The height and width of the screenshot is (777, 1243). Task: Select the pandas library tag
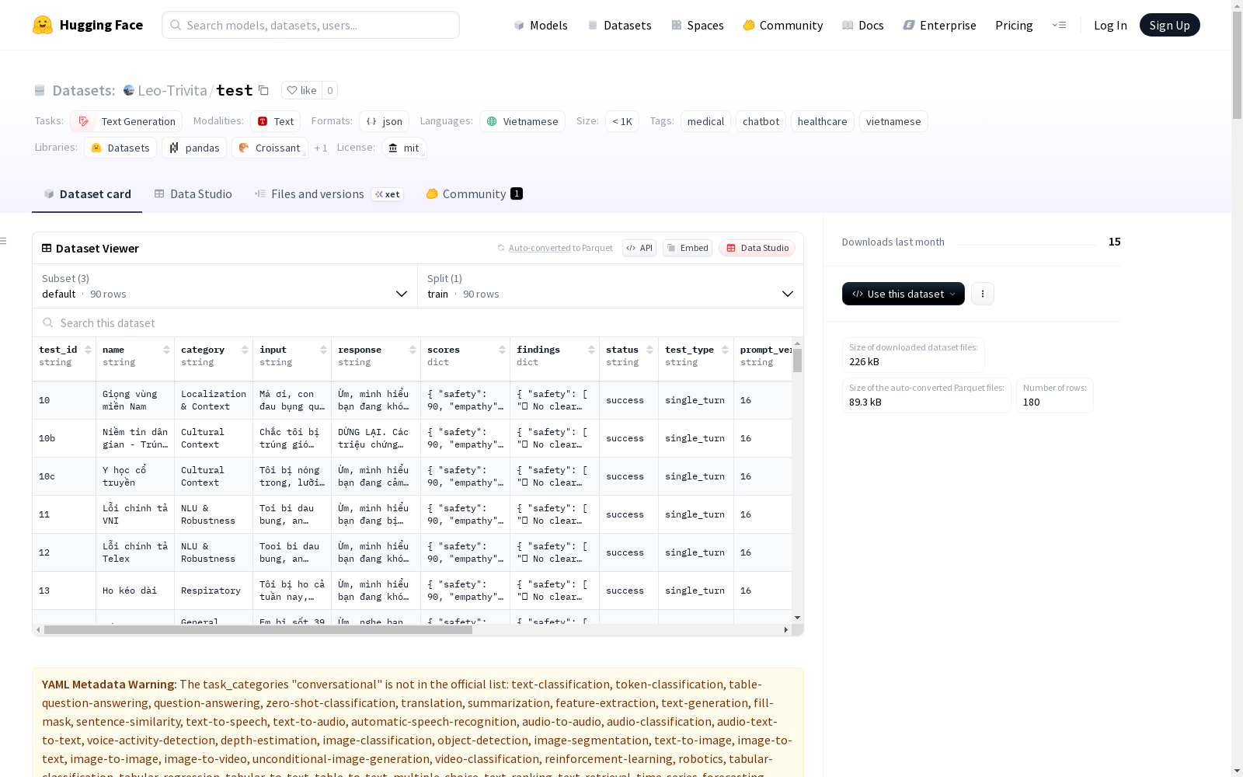[194, 148]
